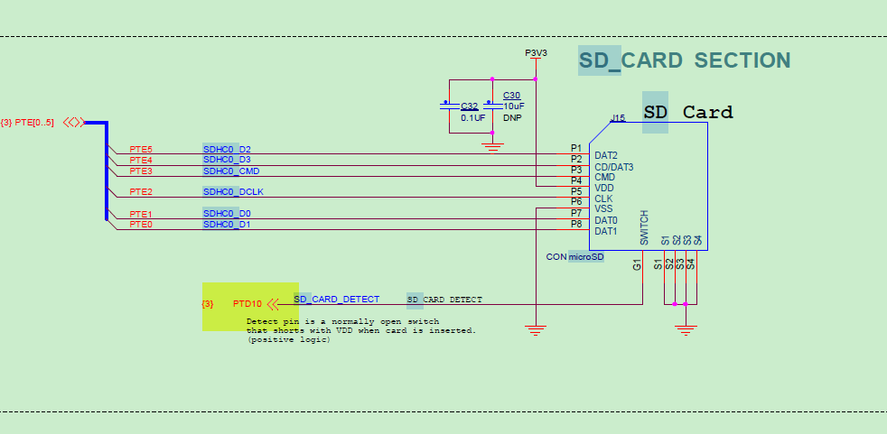Select the blue SD_CARD_DETECT net label
887x434 pixels.
337,299
